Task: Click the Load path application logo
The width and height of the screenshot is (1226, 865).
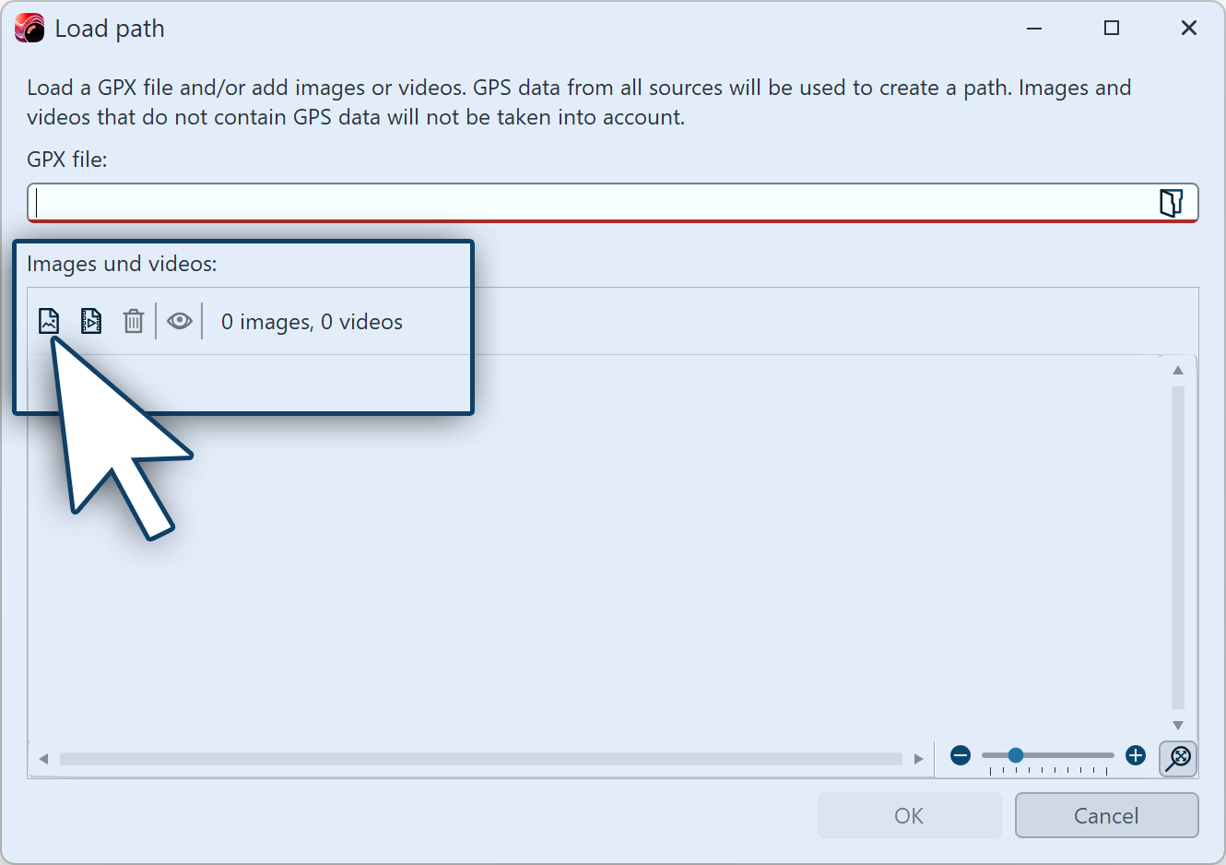Action: (x=29, y=28)
